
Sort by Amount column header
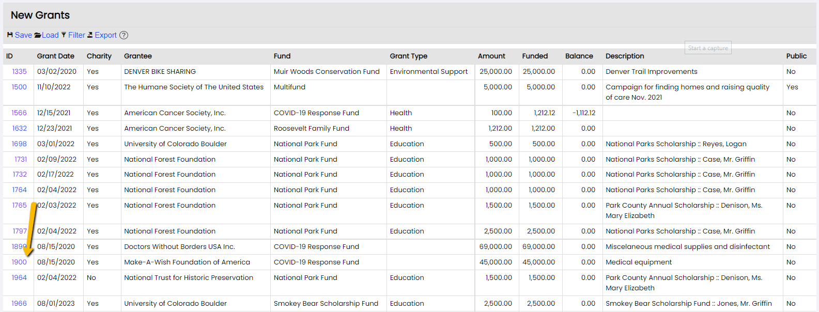point(491,56)
